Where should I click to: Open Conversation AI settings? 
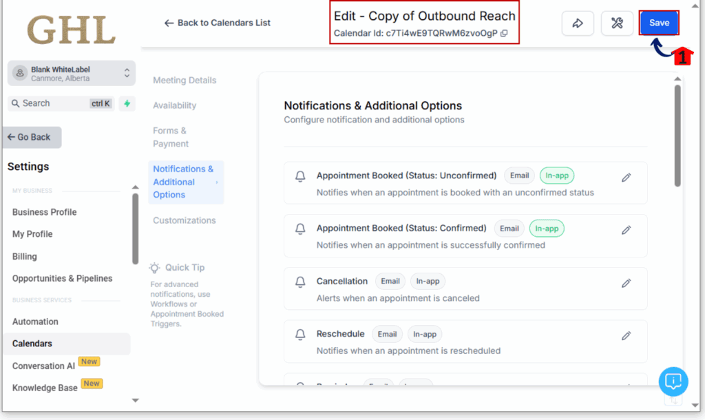tap(43, 366)
